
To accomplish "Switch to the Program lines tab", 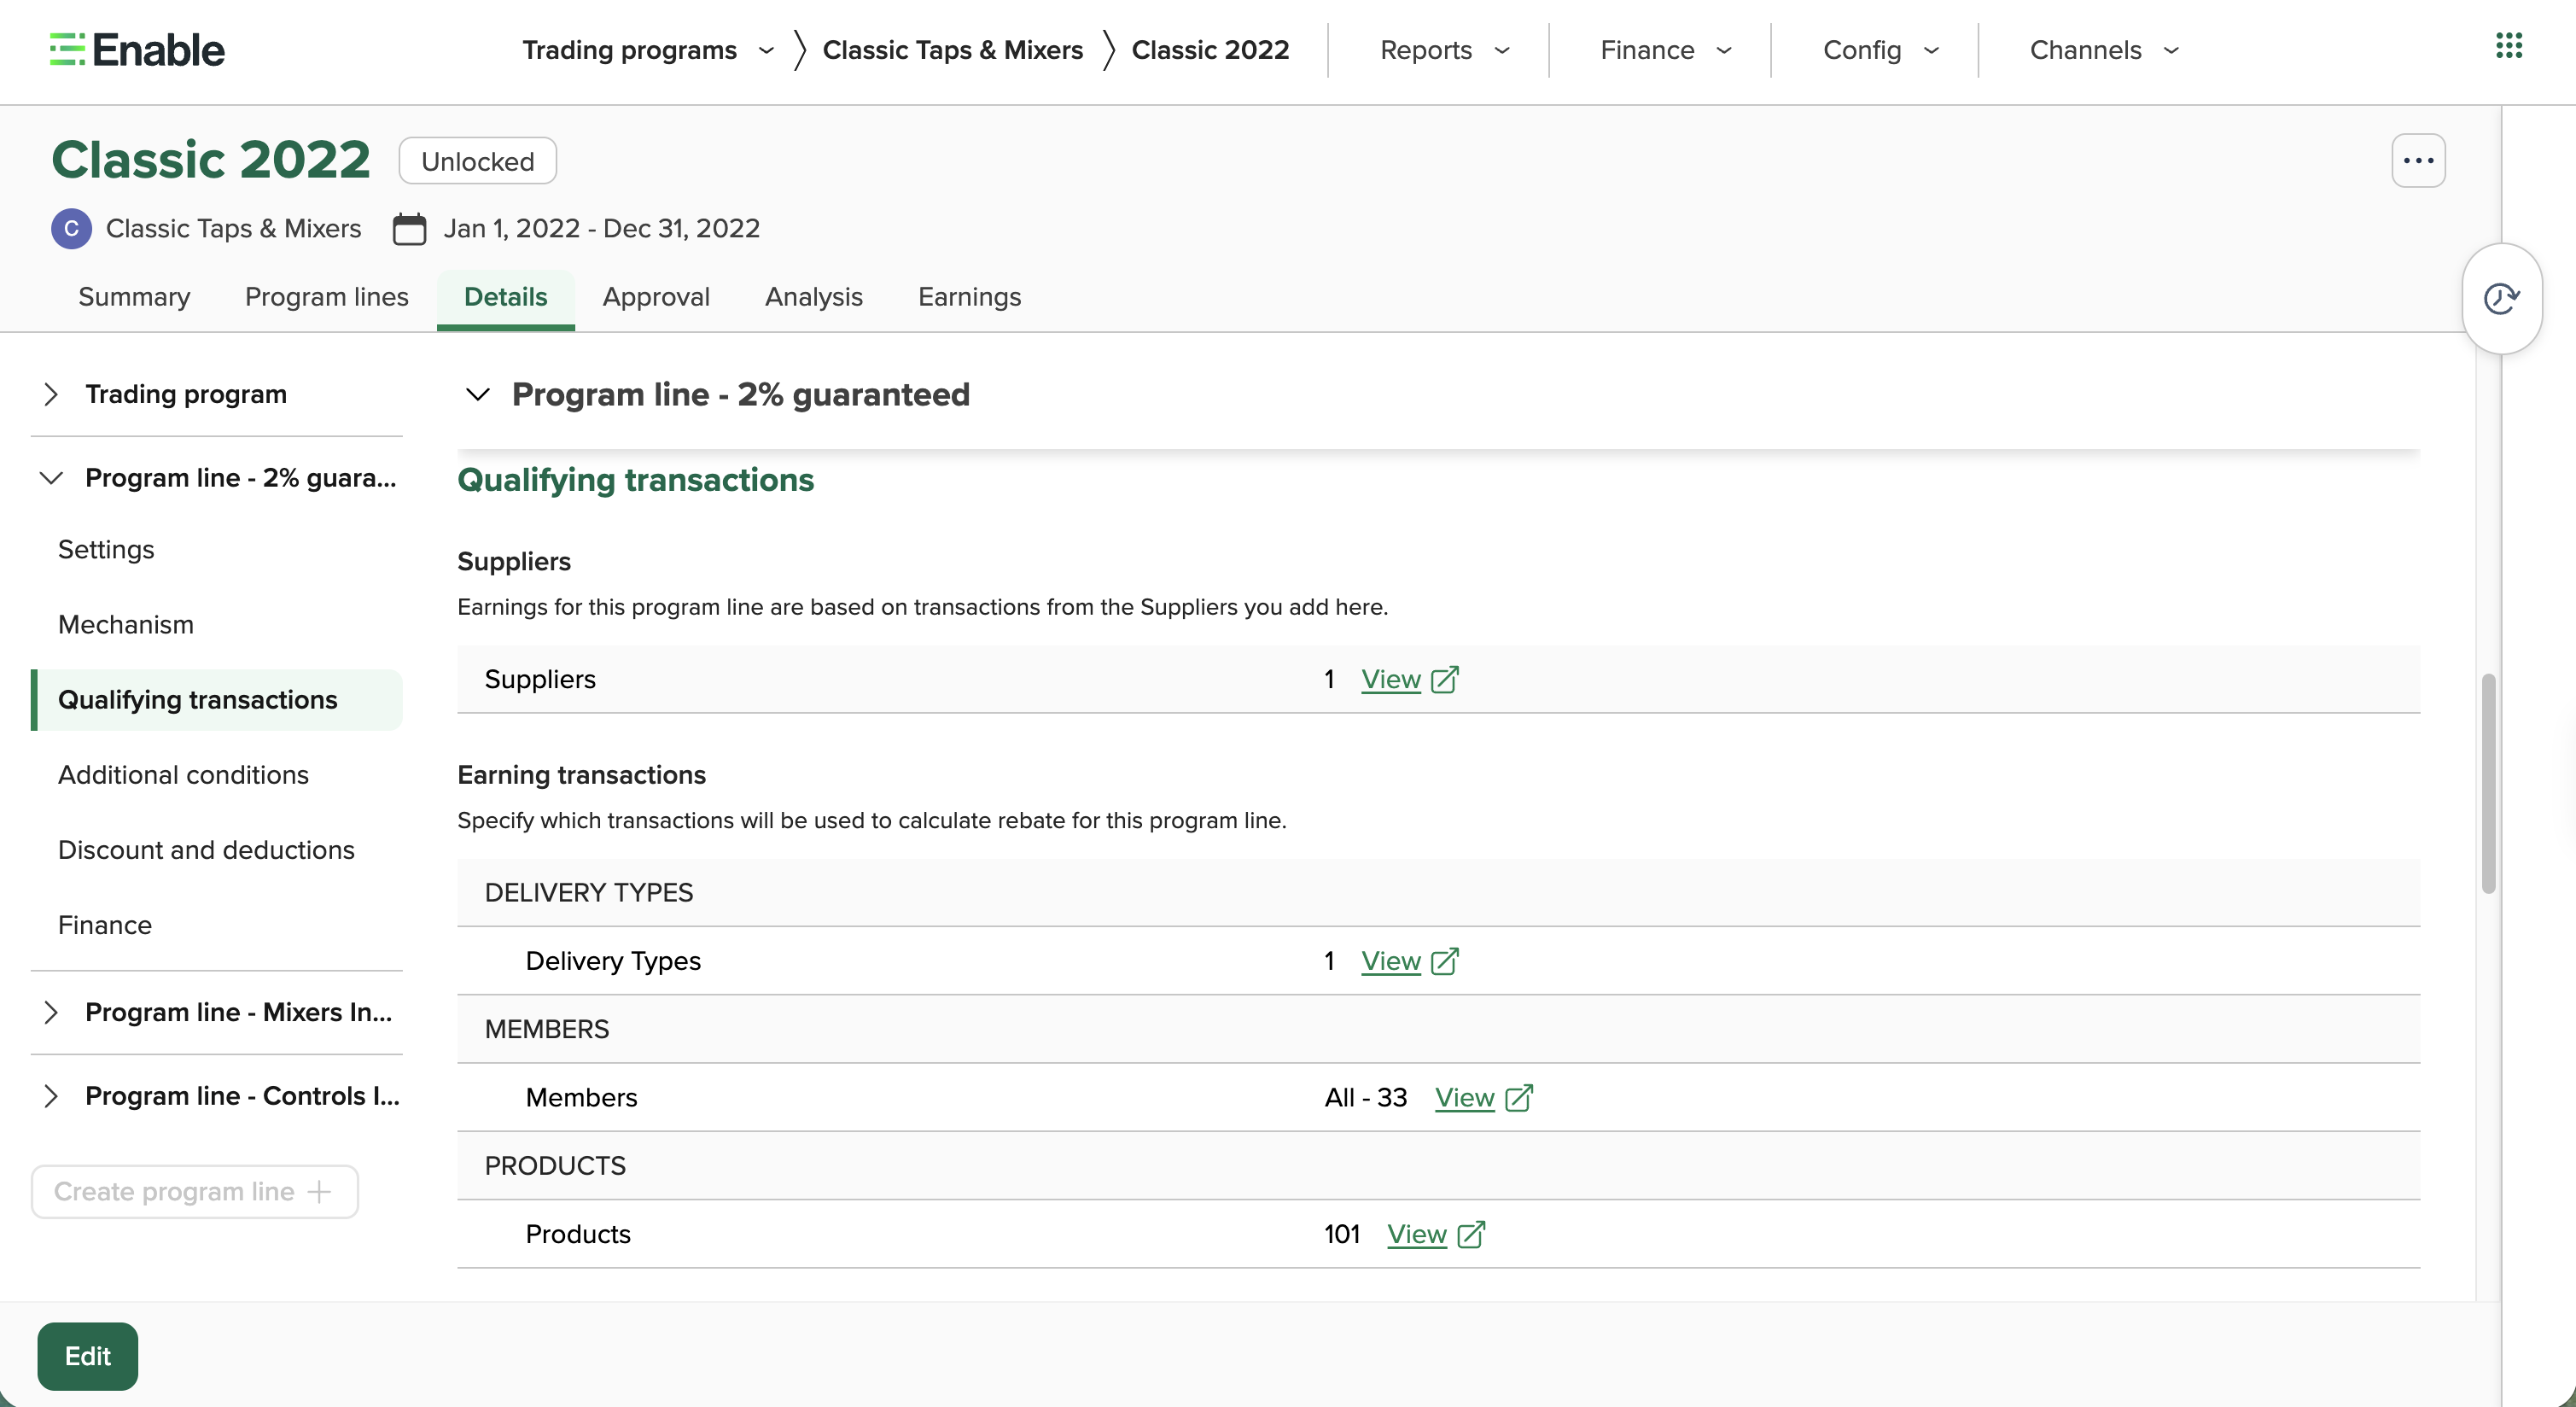I will coord(326,297).
